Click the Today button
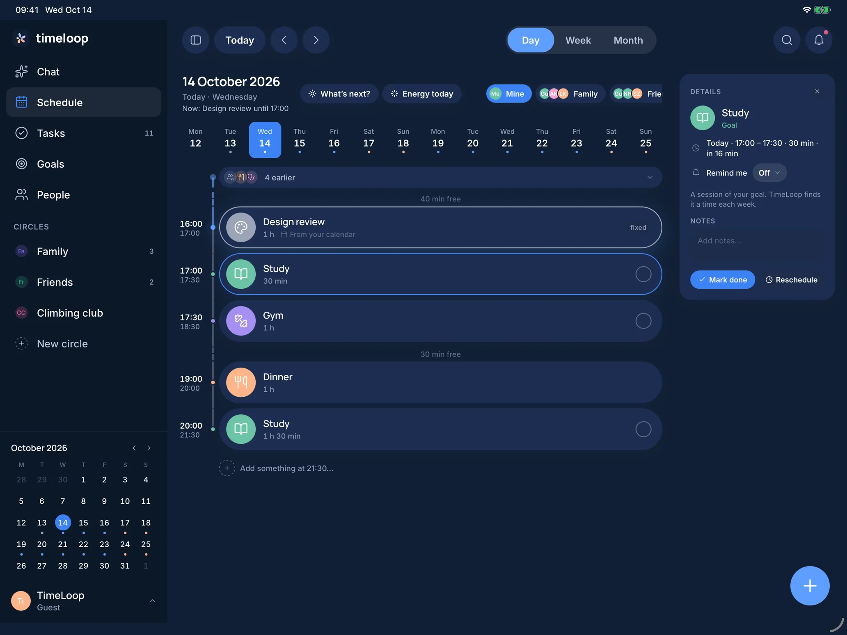This screenshot has width=847, height=635. pyautogui.click(x=240, y=40)
